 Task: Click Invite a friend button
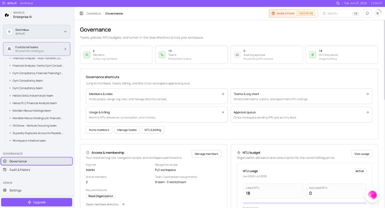(x=293, y=14)
